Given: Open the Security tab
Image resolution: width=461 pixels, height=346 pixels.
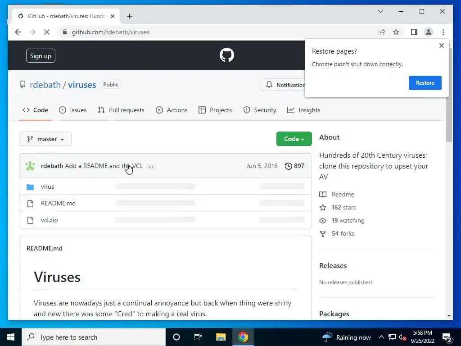Looking at the screenshot, I should click(260, 110).
